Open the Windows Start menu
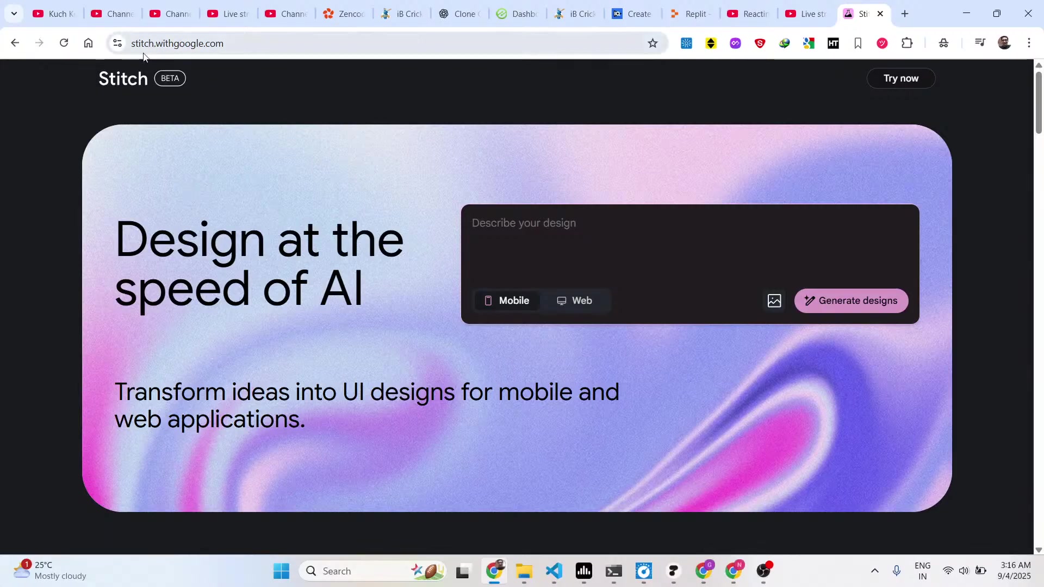 (x=281, y=571)
